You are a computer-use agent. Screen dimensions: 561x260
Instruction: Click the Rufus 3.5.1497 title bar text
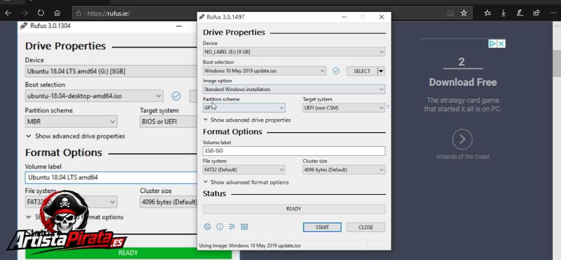[x=226, y=17]
